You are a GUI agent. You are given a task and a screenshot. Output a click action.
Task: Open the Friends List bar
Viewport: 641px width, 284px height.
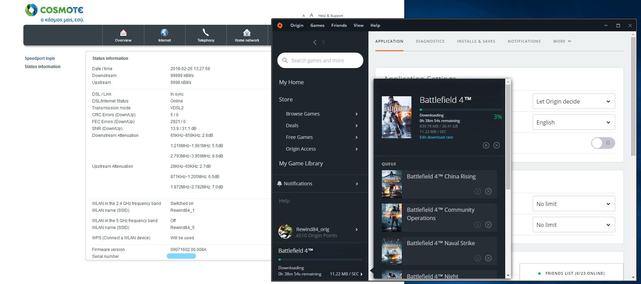pyautogui.click(x=571, y=274)
